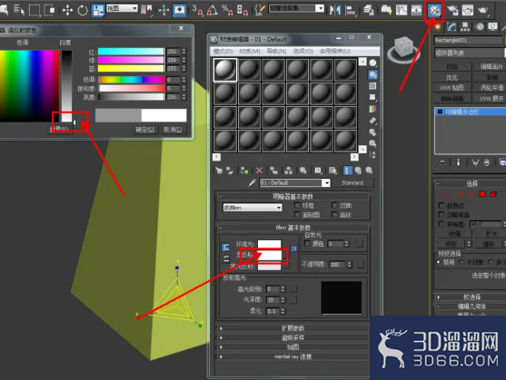This screenshot has height=380, width=506.
Task: Activate the Select and Scale tool
Action: tap(98, 10)
